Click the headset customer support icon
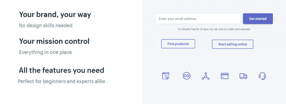Viewport: 286px width, 104px height. (262, 76)
